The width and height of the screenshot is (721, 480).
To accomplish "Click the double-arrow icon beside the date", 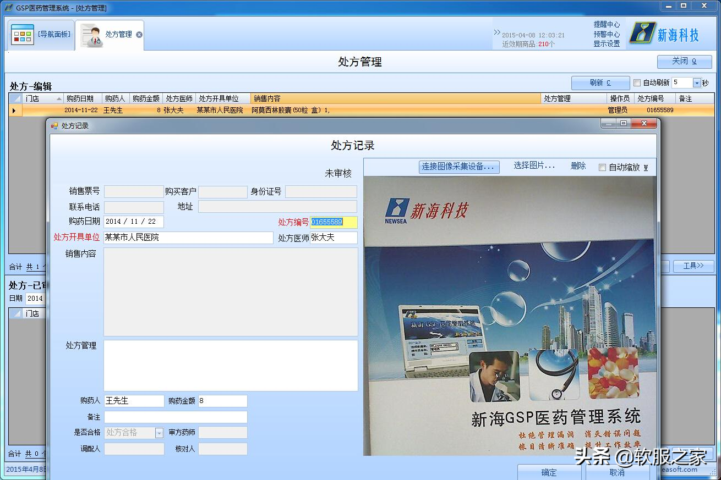I will coord(497,32).
